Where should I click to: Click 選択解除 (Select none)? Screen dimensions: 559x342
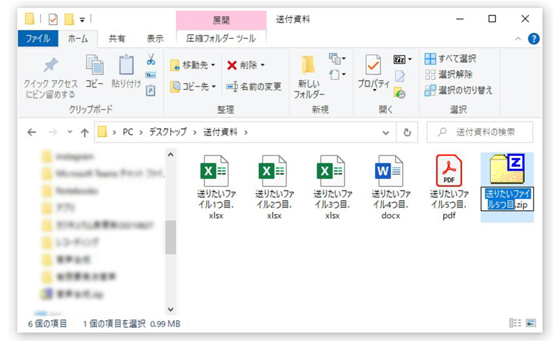449,75
